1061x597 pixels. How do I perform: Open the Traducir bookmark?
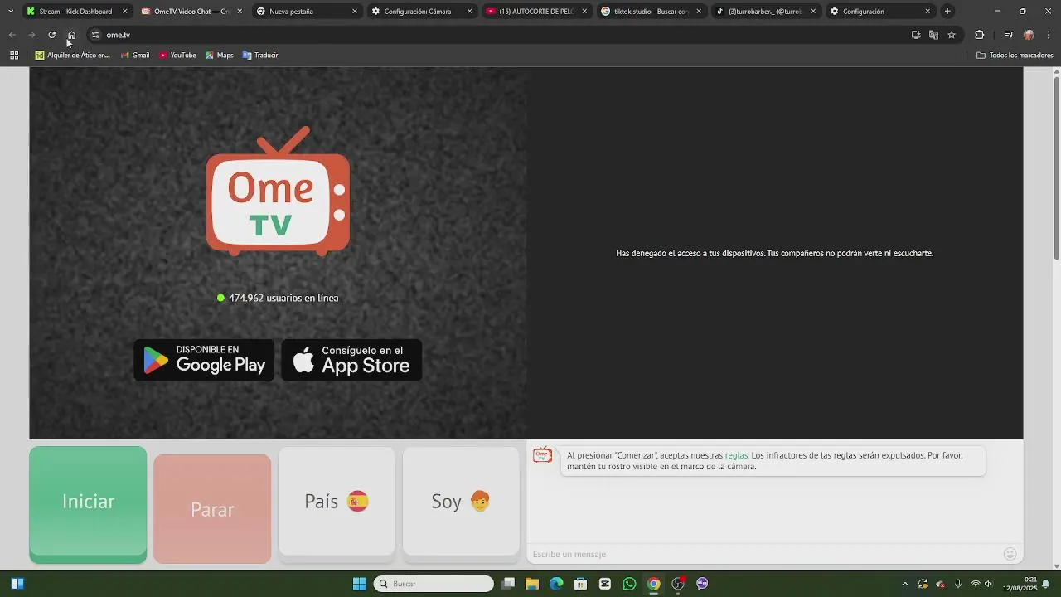[260, 56]
